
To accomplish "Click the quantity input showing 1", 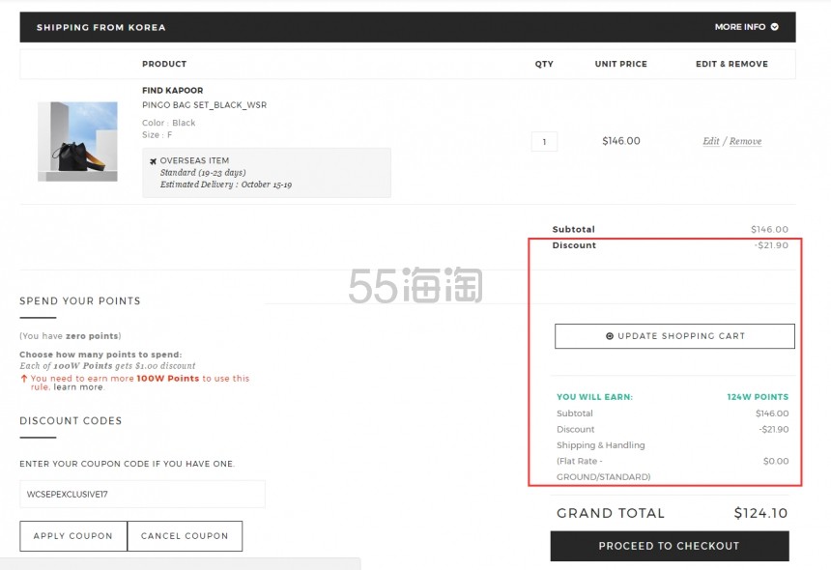I will coord(544,141).
